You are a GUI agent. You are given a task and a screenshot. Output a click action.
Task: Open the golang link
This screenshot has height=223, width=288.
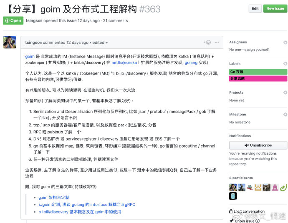point(191,63)
